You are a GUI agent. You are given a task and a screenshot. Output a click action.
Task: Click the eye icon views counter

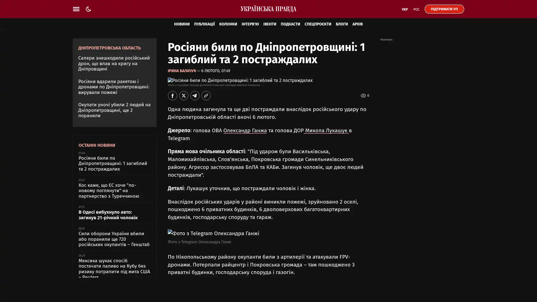tap(363, 96)
